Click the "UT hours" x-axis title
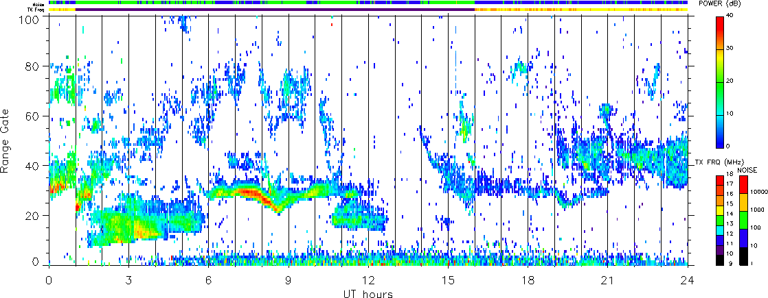 click(x=368, y=294)
